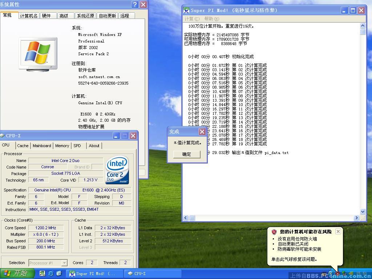Screen dimensions: 372x279
Task: Close the security warning balloon
Action: coord(338,231)
